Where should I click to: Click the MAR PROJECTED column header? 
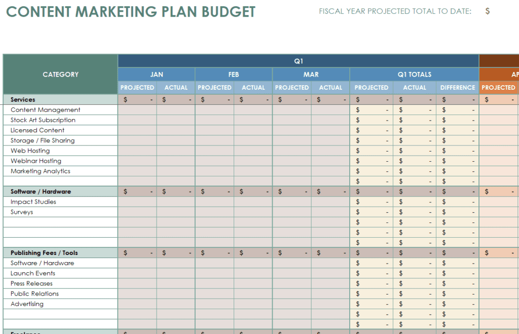pos(292,88)
